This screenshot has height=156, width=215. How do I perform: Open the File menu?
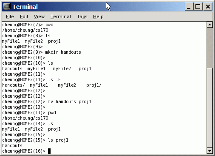(10, 16)
